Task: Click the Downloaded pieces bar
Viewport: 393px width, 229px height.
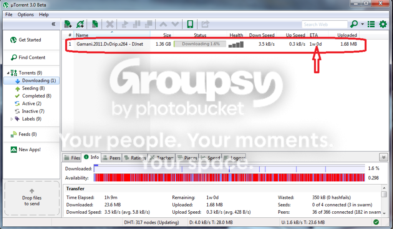Action: pos(229,169)
